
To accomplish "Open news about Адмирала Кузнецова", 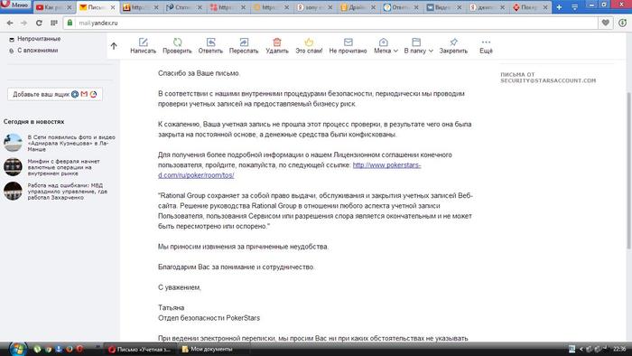I will pyautogui.click(x=71, y=143).
